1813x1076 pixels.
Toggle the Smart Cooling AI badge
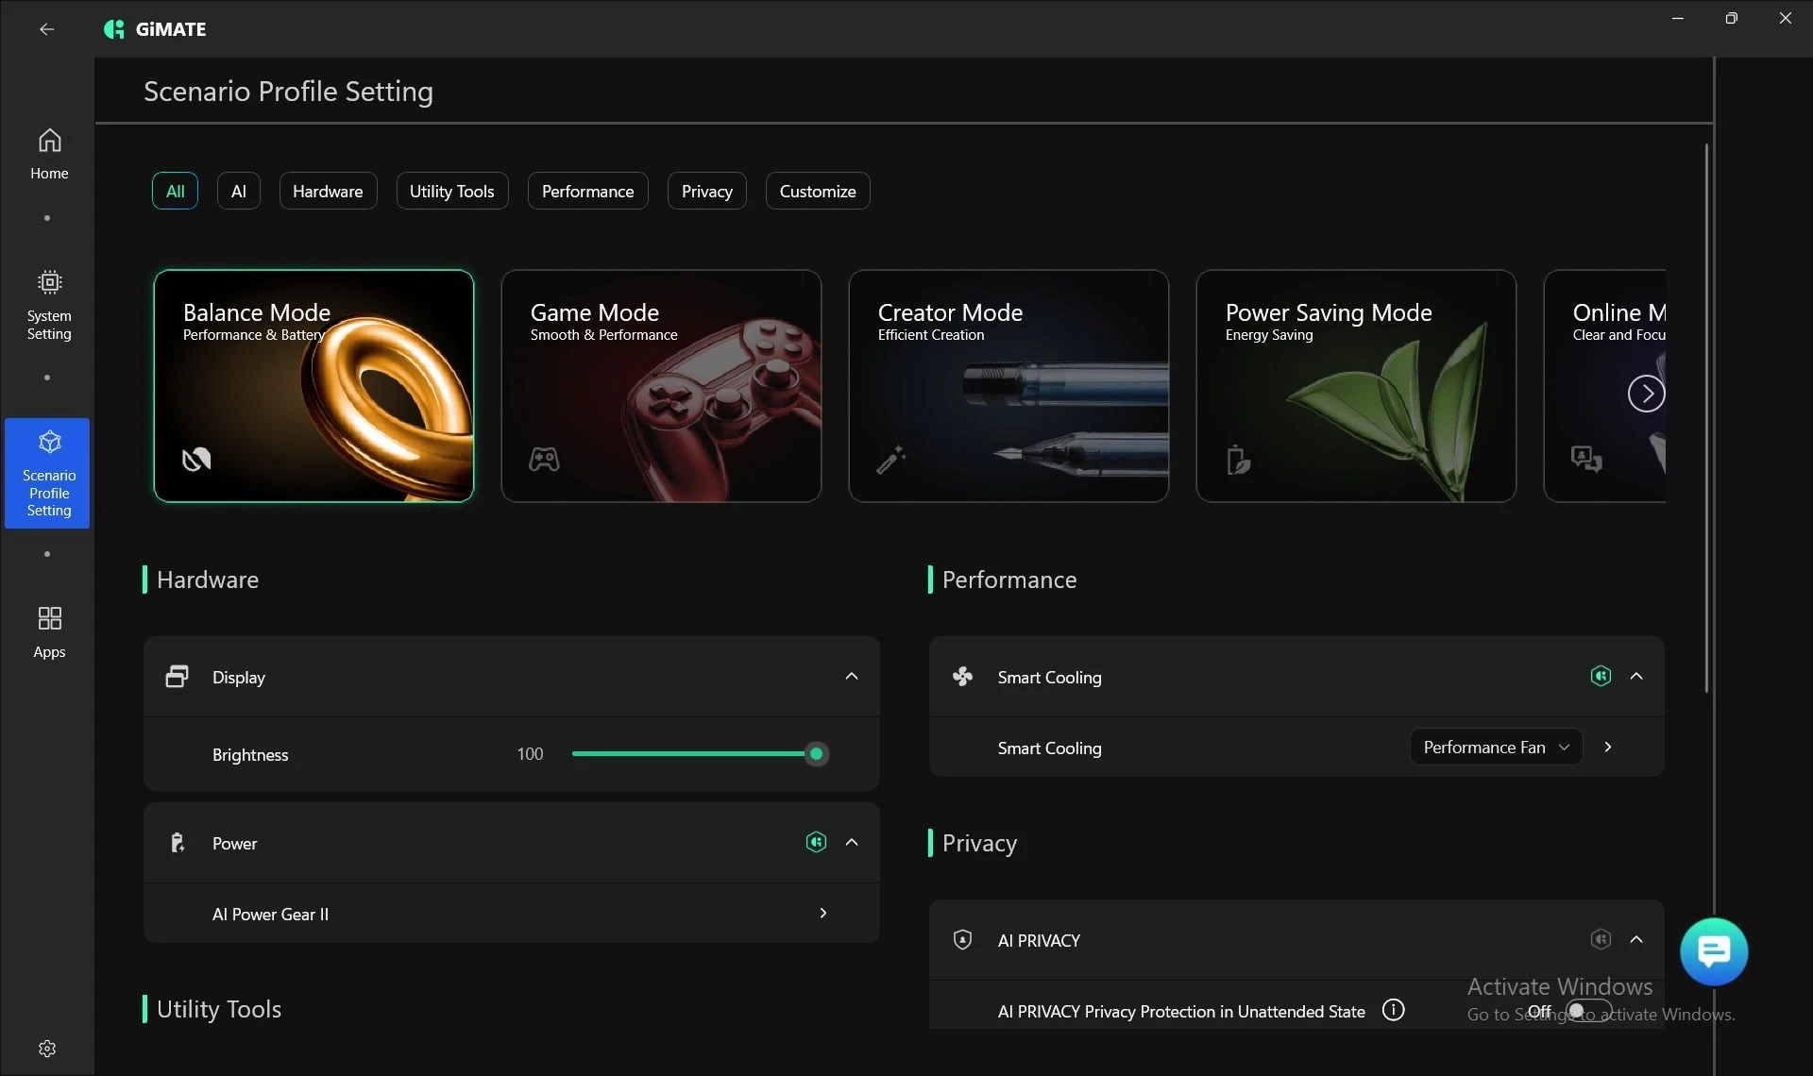[x=1601, y=676]
